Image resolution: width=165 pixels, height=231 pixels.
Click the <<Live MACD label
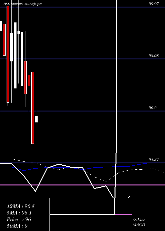[x=139, y=222]
